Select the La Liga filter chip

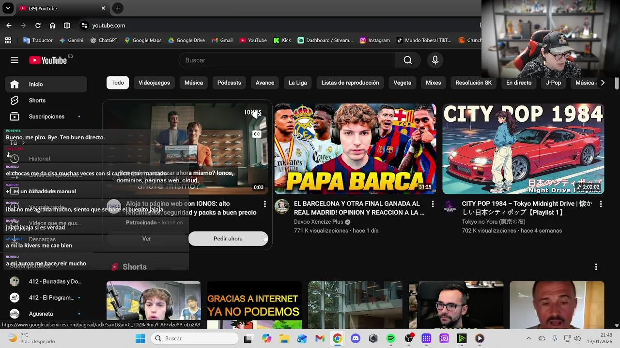(298, 83)
